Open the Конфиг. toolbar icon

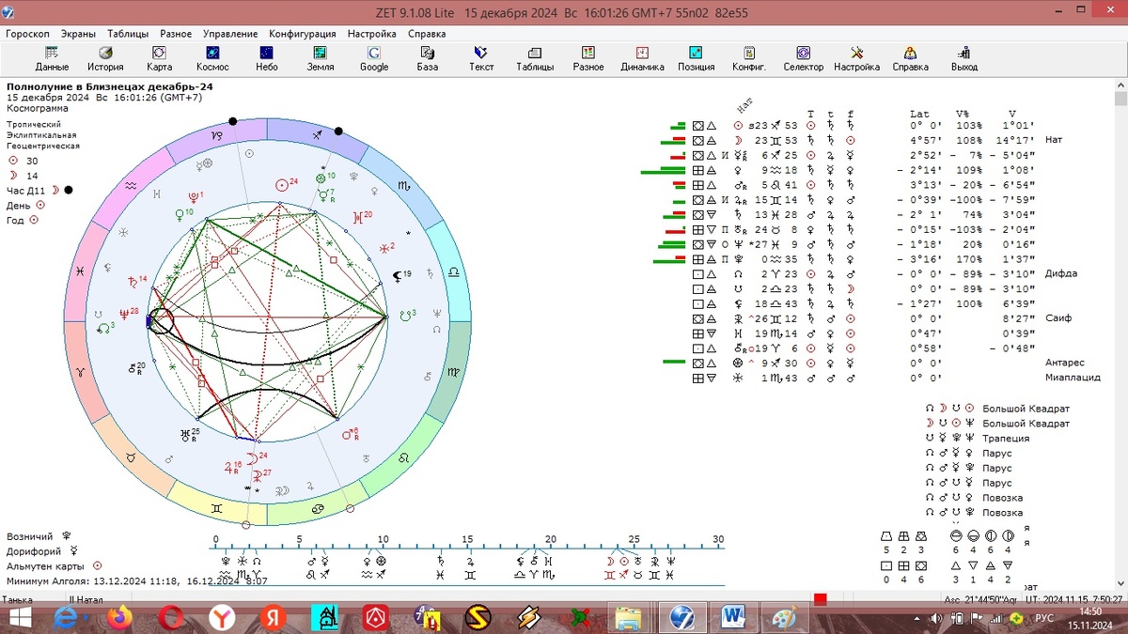coord(749,58)
